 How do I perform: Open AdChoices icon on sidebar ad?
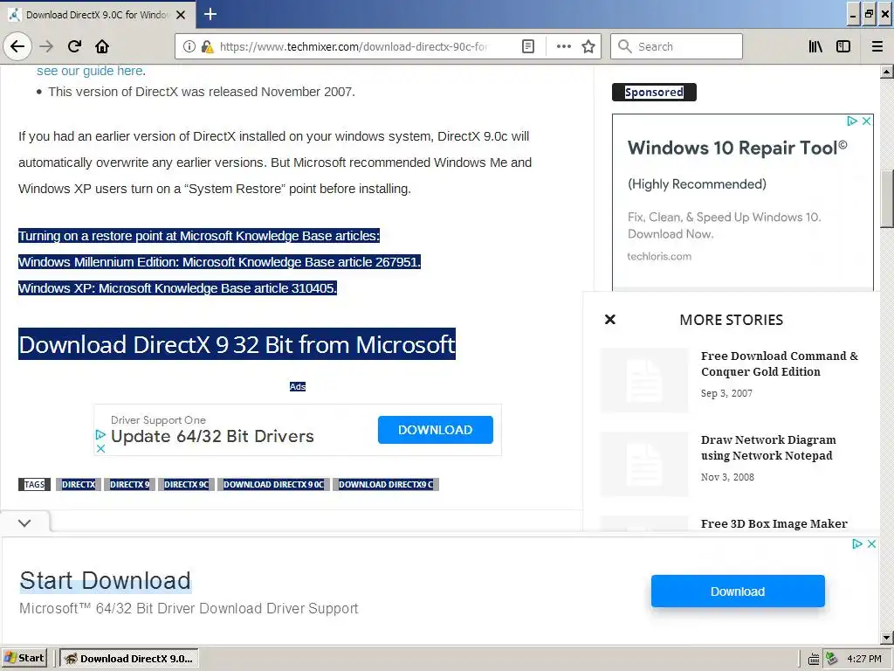(852, 121)
